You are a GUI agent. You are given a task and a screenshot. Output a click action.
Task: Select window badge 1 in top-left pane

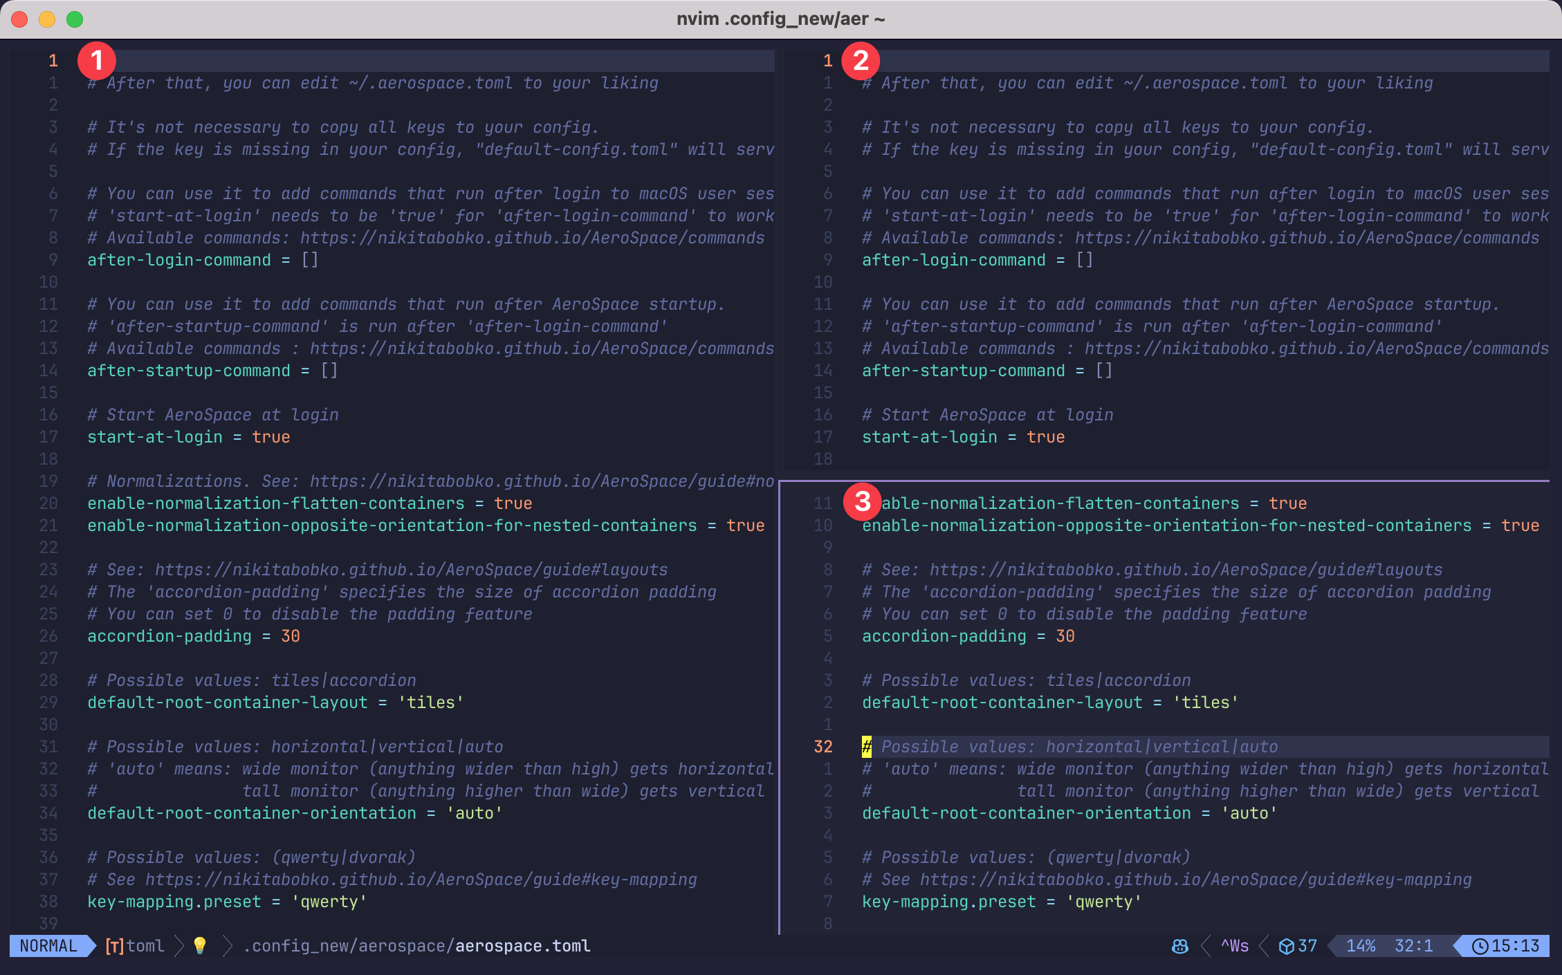pos(97,61)
